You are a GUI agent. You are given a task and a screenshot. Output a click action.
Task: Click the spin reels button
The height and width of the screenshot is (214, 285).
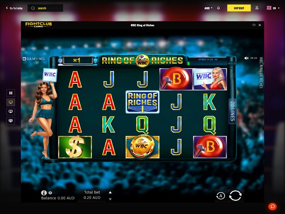235,196
